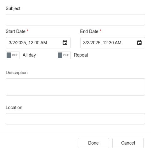The image size is (151, 154).
Task: Click inside the Description text area
Action: pyautogui.click(x=75, y=87)
